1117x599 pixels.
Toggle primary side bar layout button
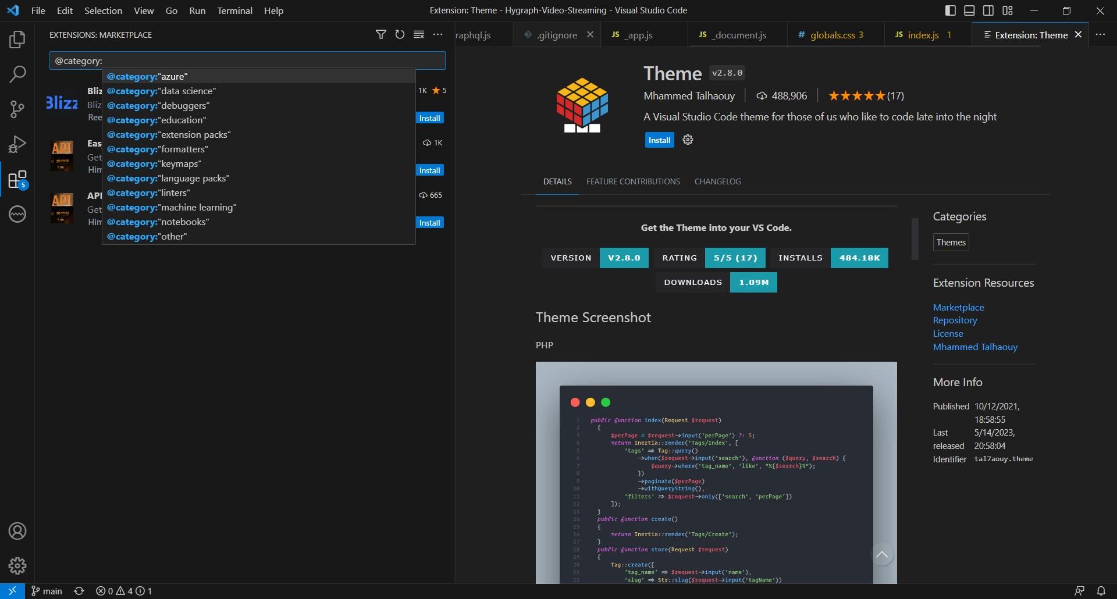pos(951,10)
